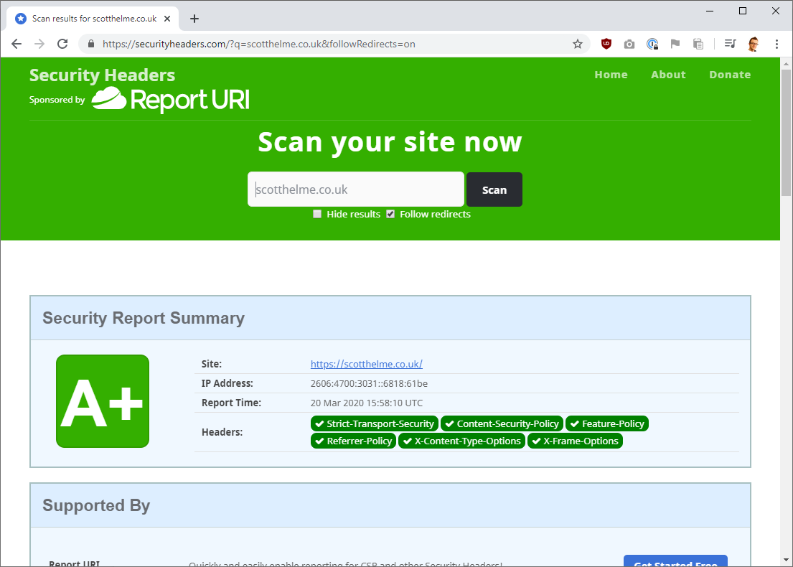
Task: Click the site URL input field
Action: pos(356,189)
